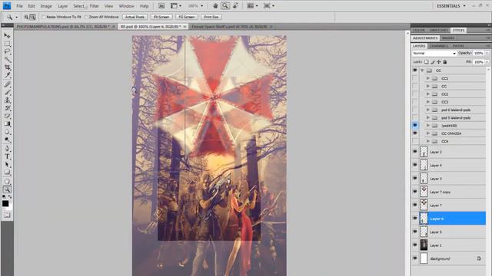Select the Eyedropper tool
492x276 pixels.
point(7,75)
